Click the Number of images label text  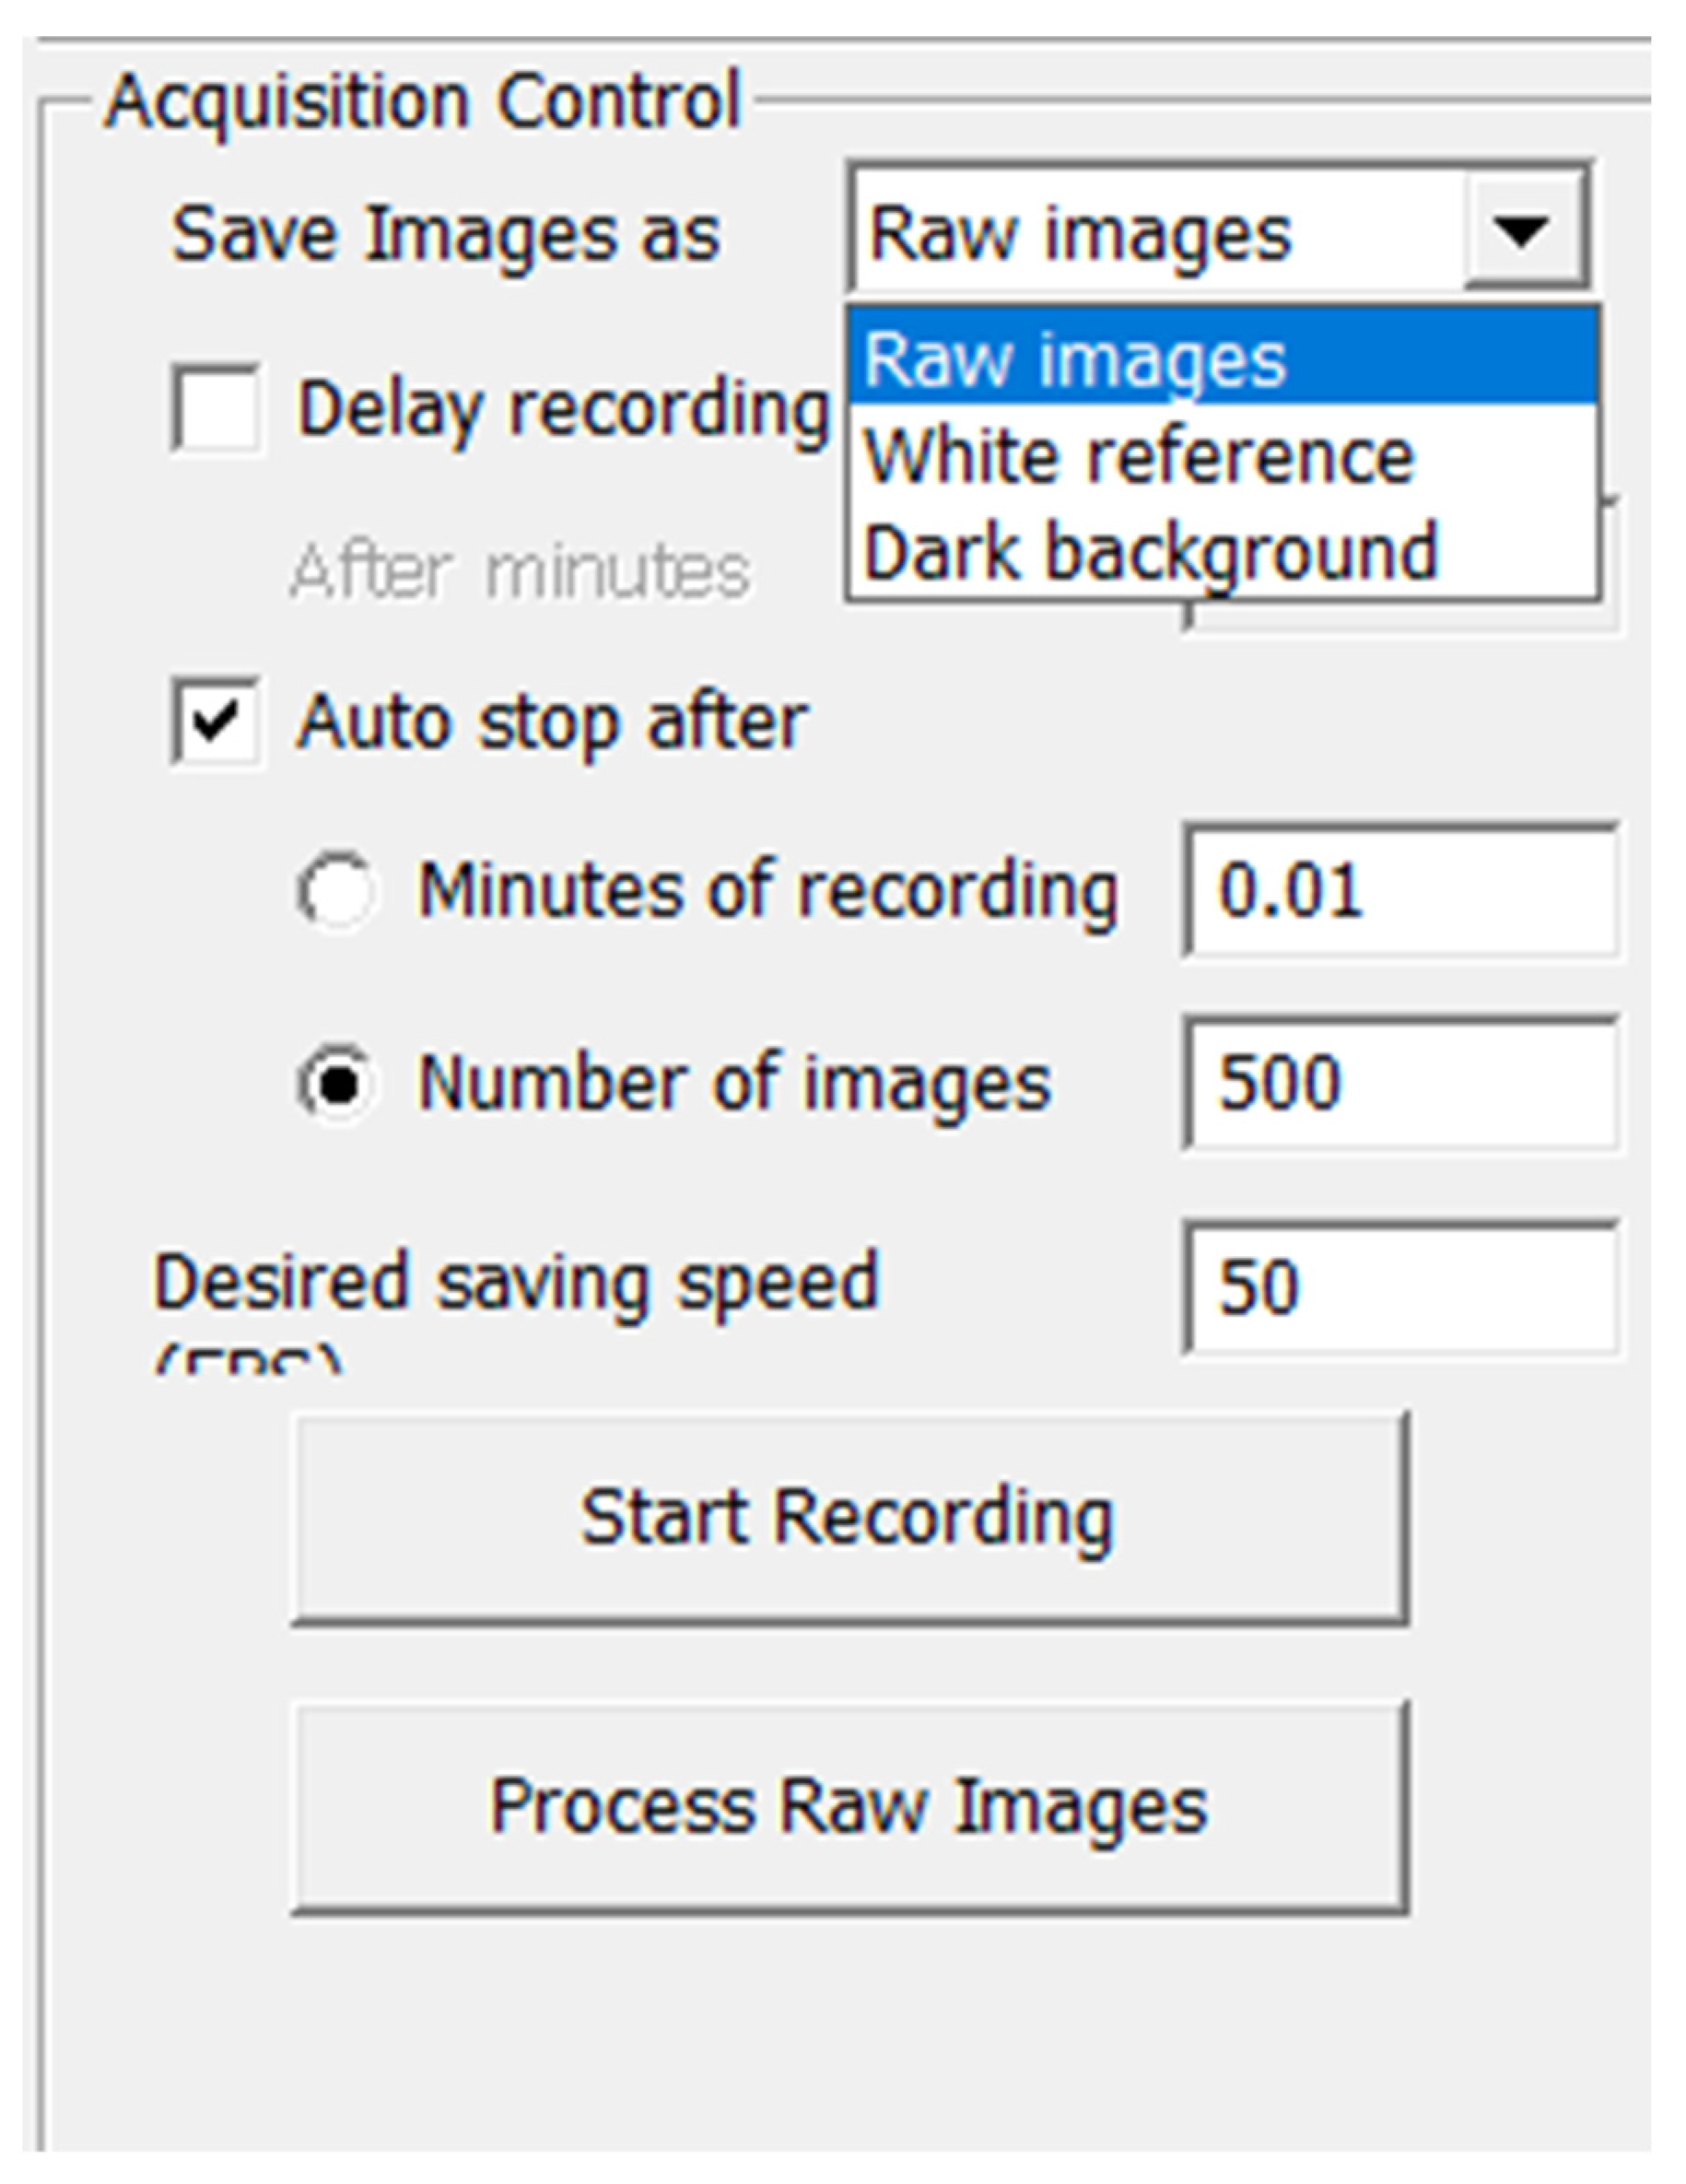[x=734, y=1083]
